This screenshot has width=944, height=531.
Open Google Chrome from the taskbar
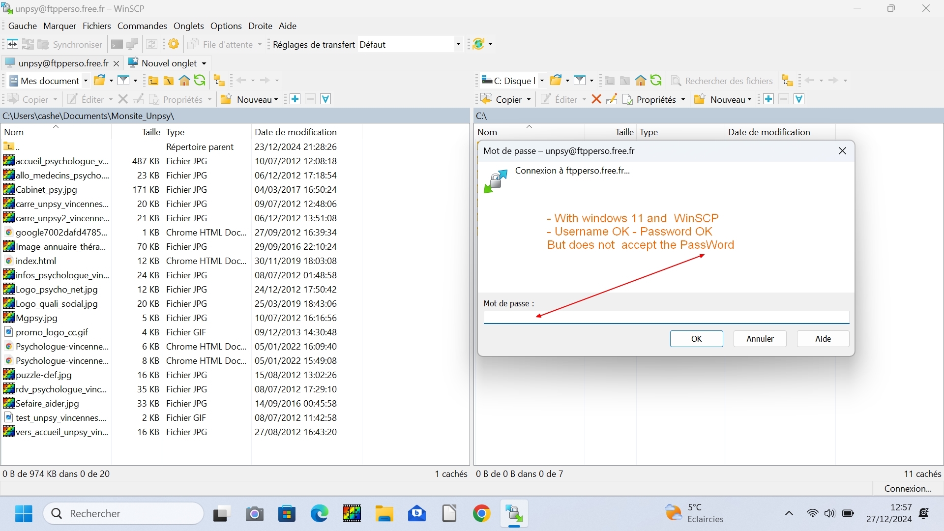coord(482,513)
